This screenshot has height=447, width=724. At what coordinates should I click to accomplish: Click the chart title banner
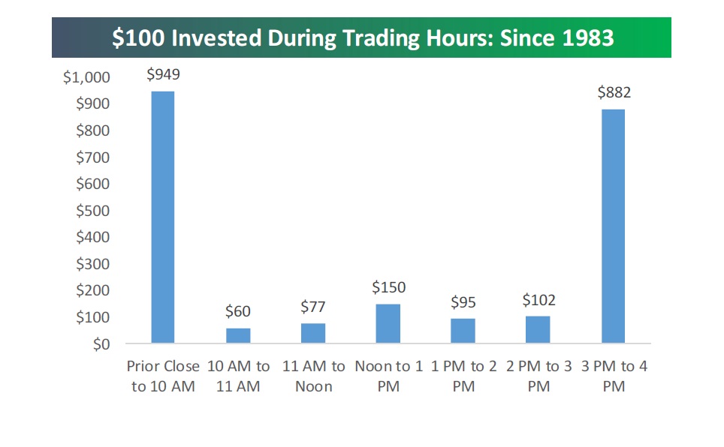361,37
